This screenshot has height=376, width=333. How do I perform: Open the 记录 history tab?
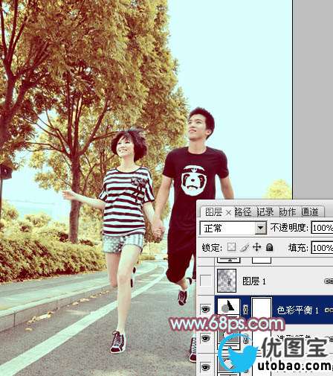point(265,211)
